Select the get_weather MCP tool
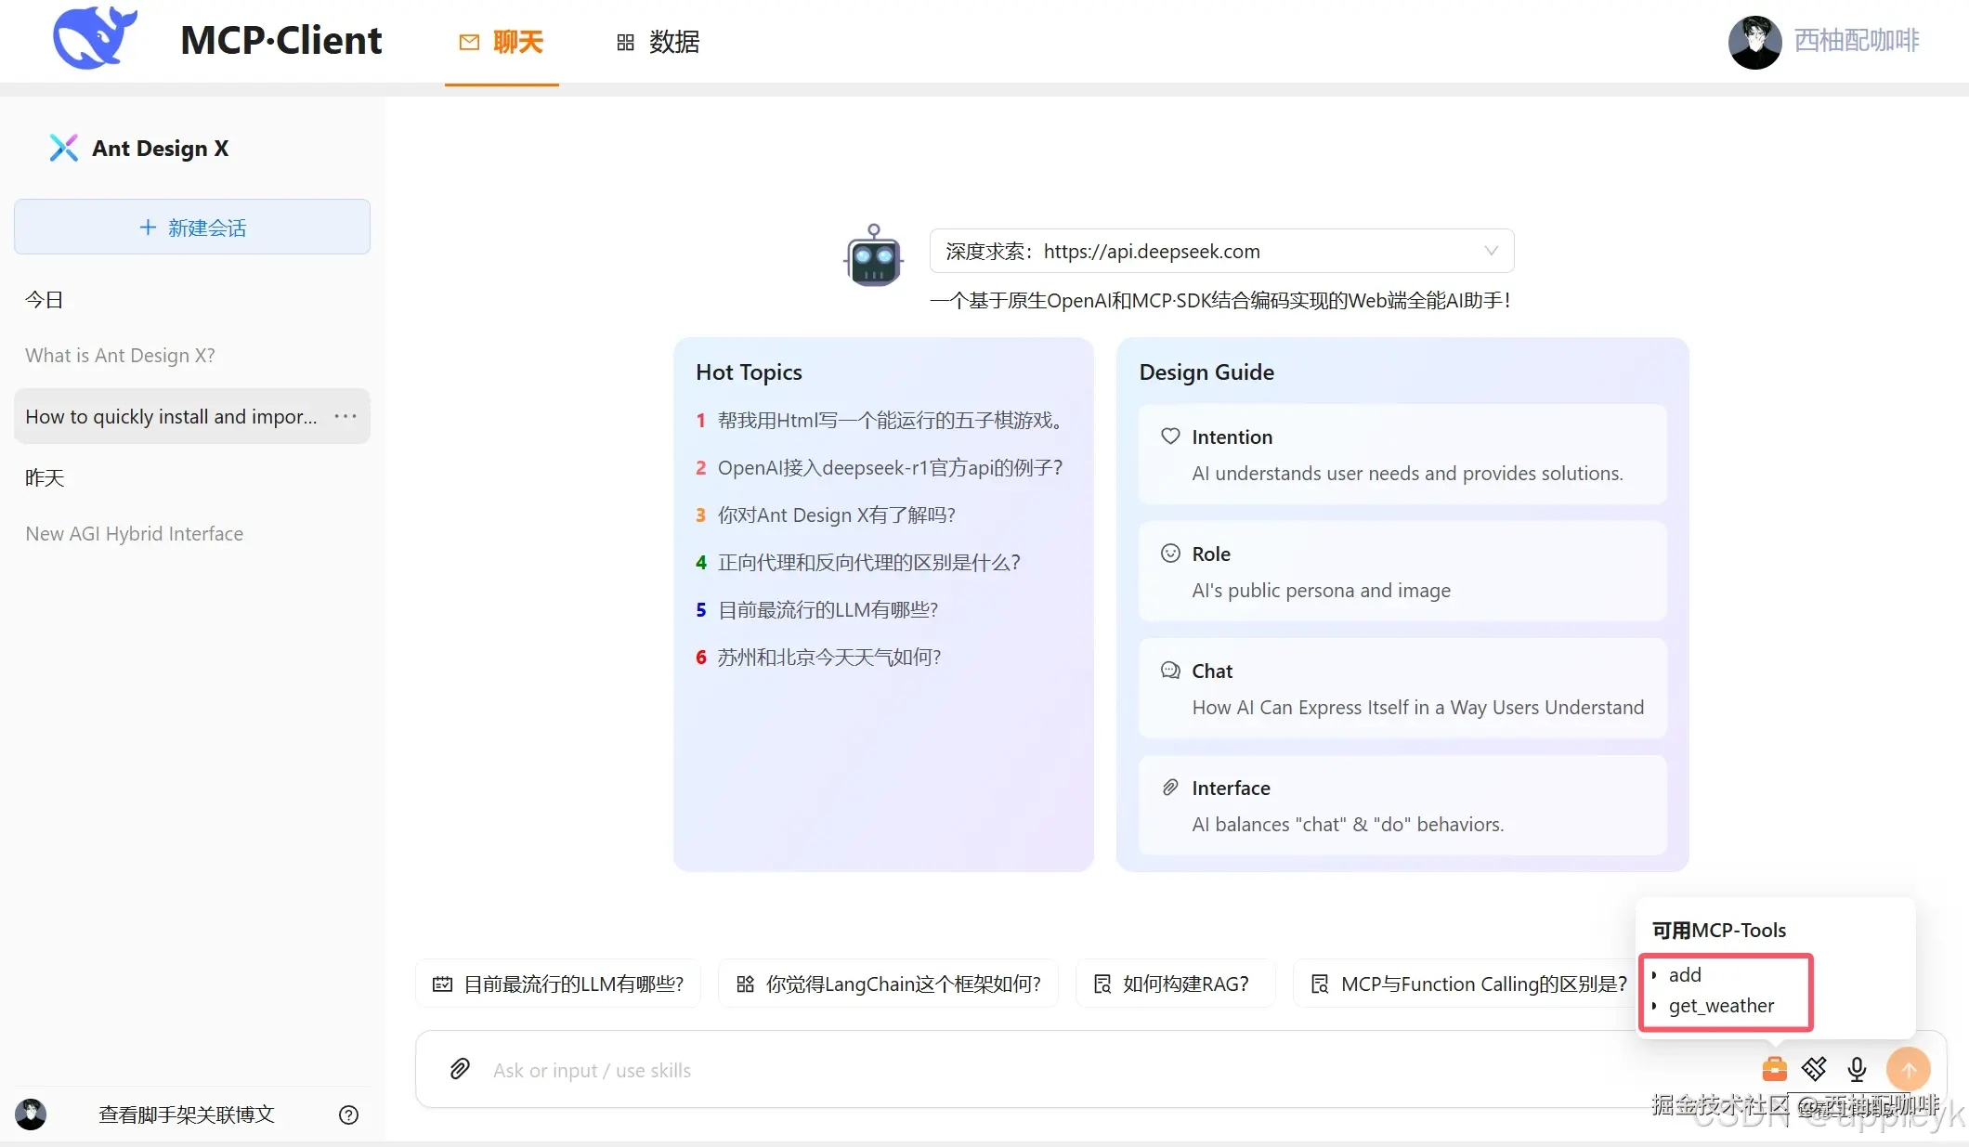This screenshot has width=1969, height=1147. (1720, 1006)
